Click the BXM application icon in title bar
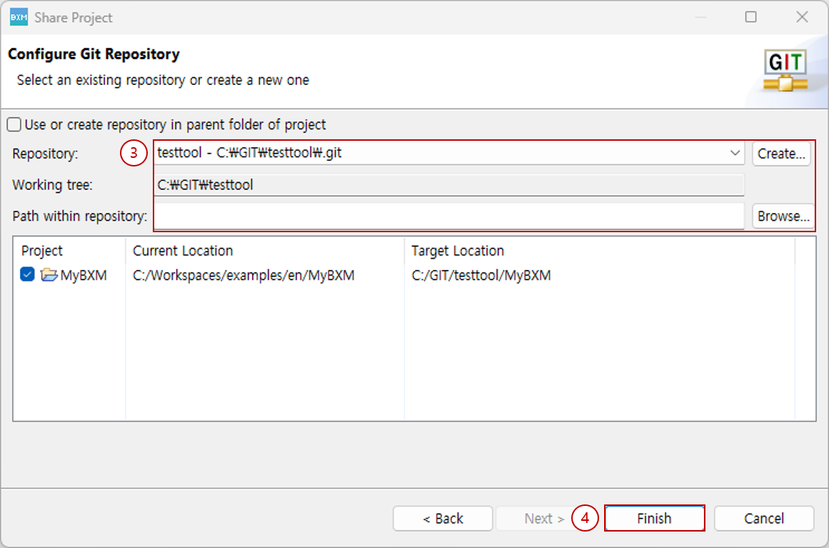 (19, 17)
